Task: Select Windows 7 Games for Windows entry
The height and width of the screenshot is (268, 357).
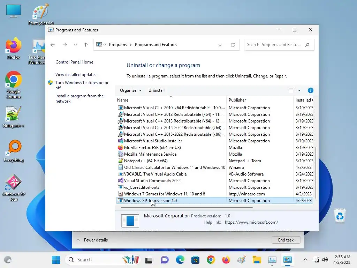Action: coord(215,194)
